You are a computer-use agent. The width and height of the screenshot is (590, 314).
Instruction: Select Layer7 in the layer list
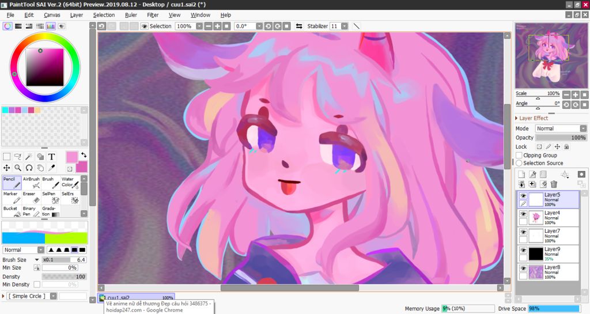tap(549, 236)
